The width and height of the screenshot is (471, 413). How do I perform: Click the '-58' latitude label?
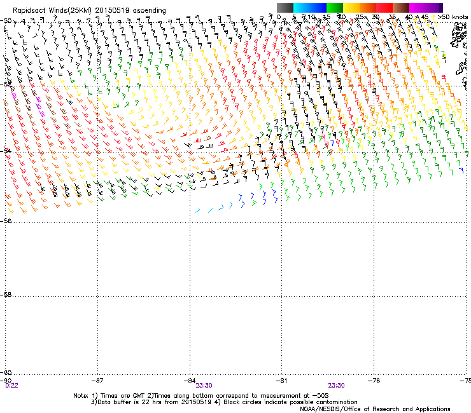coord(6,295)
